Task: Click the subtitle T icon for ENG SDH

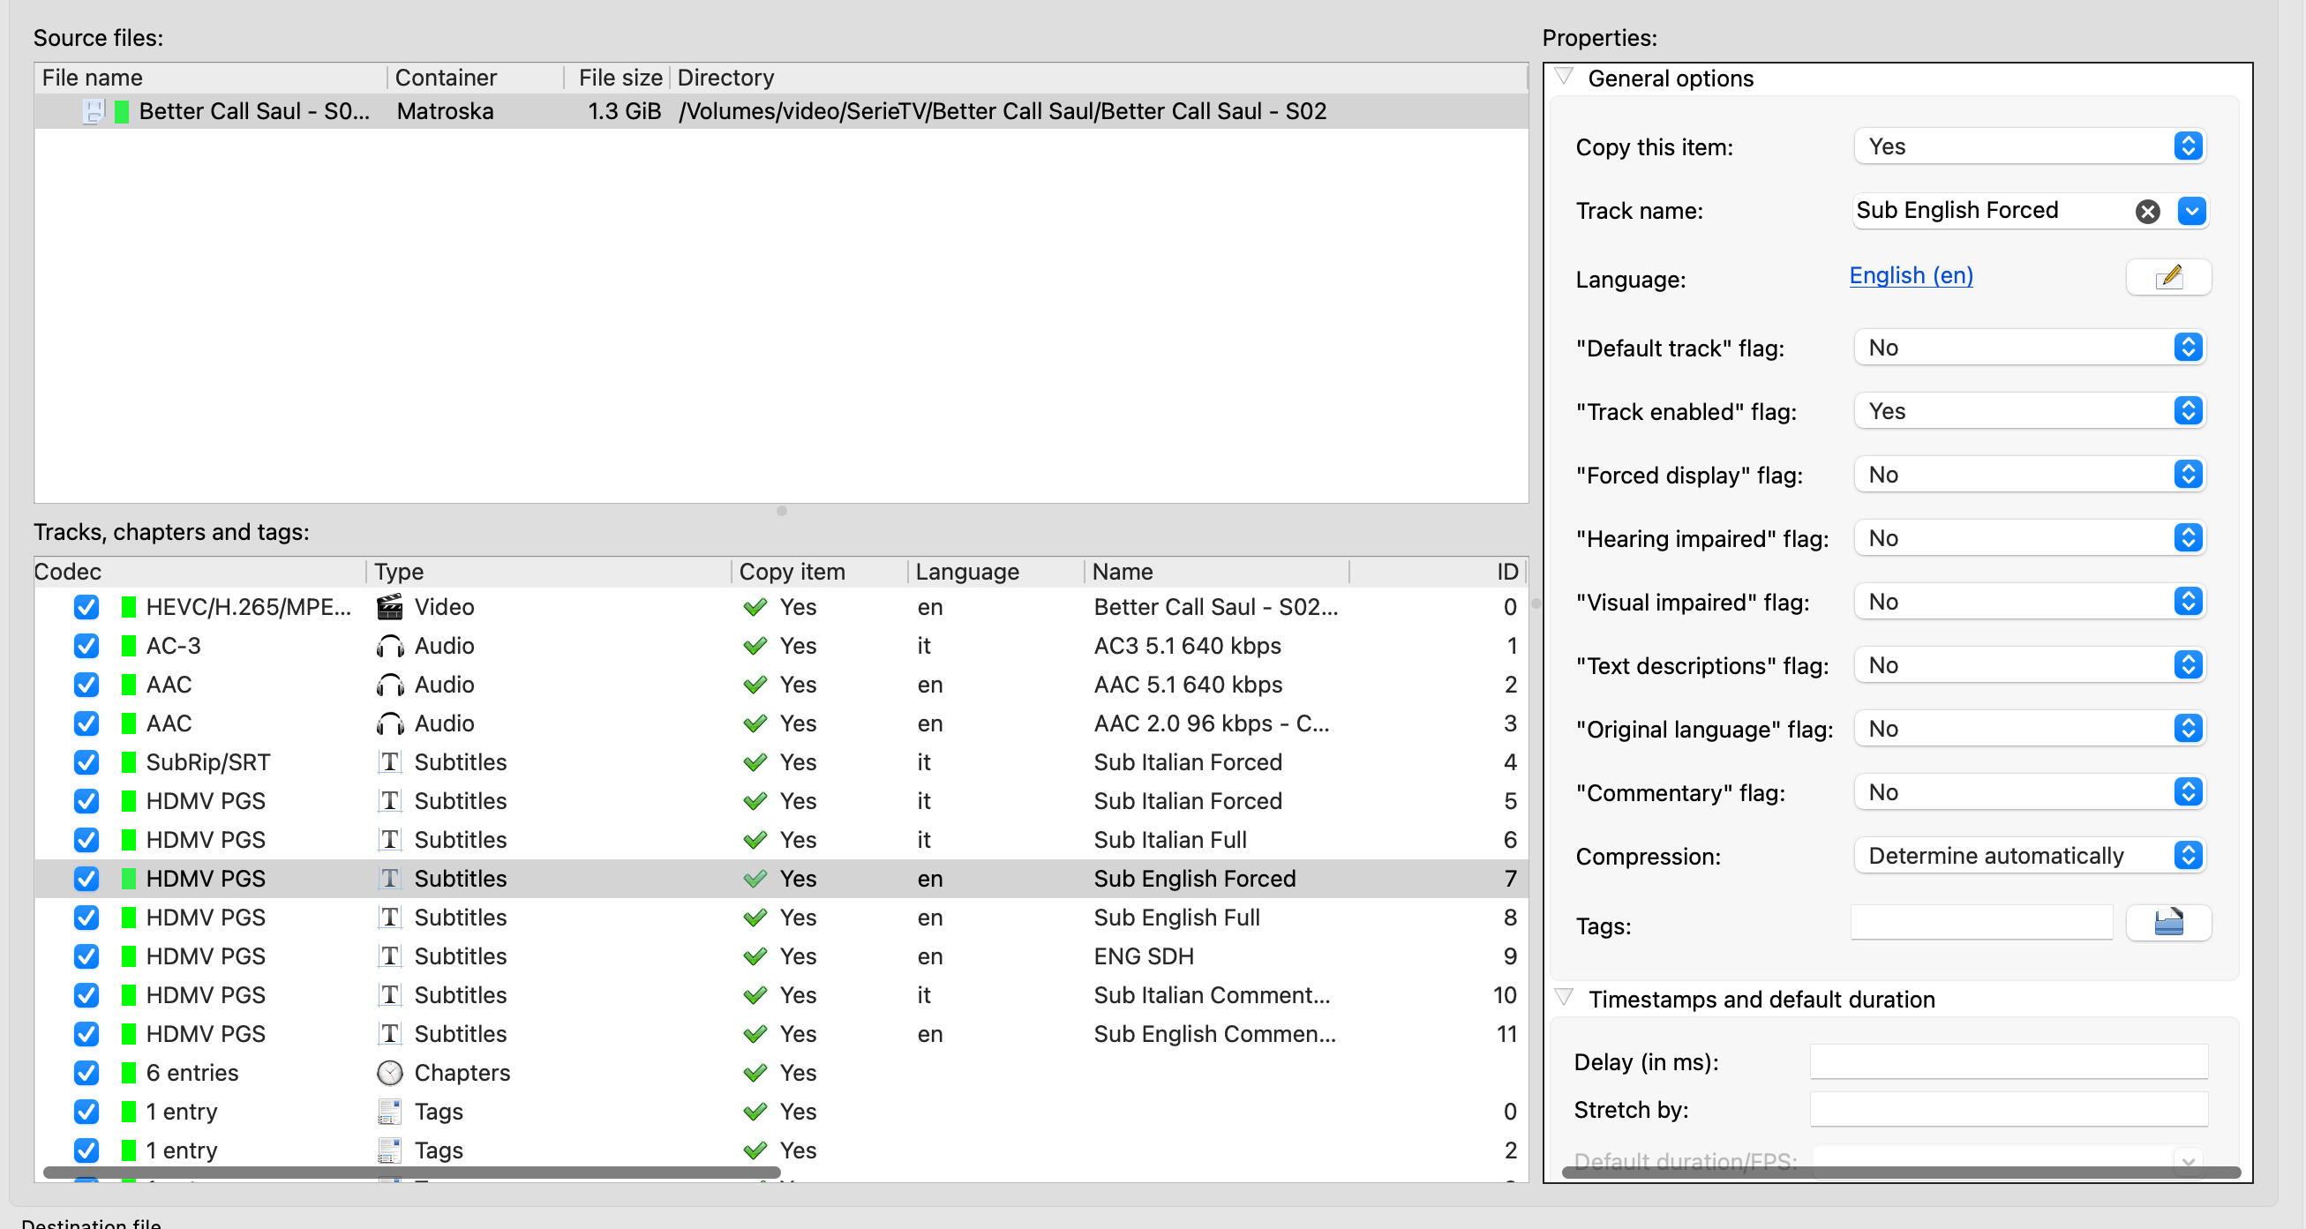Action: [x=389, y=956]
